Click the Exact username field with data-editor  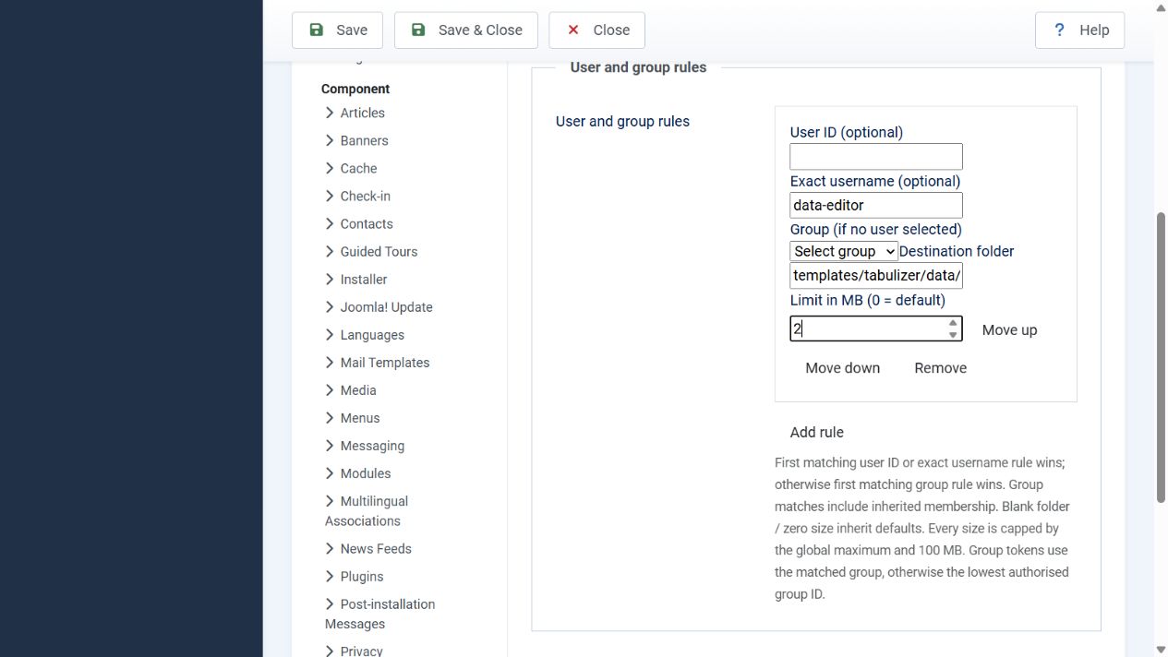click(876, 205)
